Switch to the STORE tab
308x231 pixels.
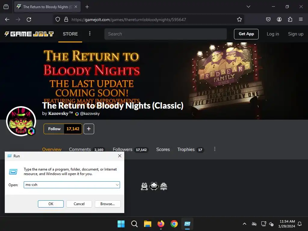70,34
